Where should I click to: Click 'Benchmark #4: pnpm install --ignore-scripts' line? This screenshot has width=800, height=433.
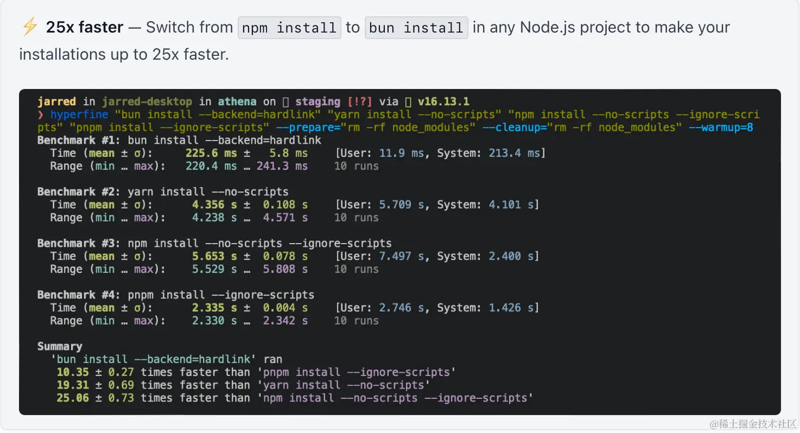pos(176,295)
